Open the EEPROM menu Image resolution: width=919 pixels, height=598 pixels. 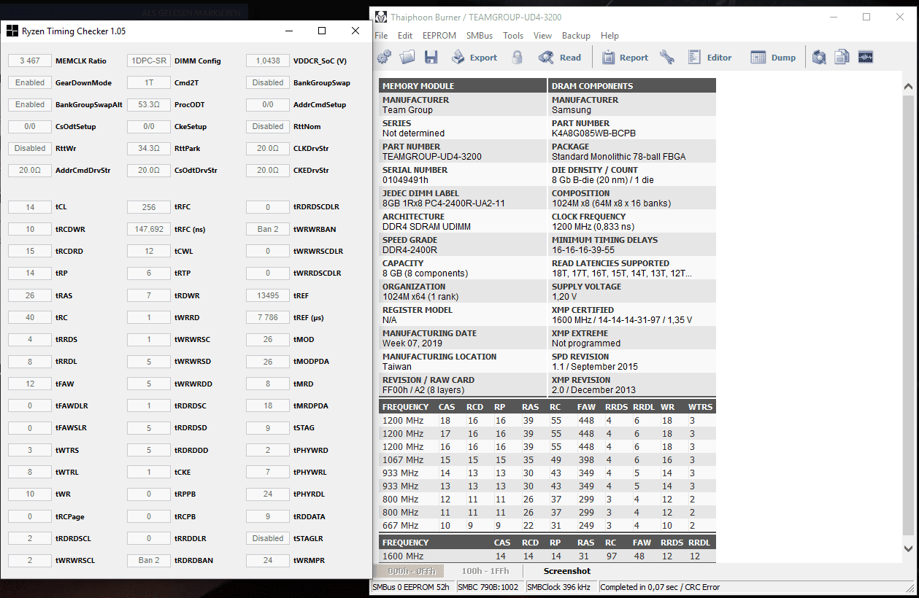(439, 36)
